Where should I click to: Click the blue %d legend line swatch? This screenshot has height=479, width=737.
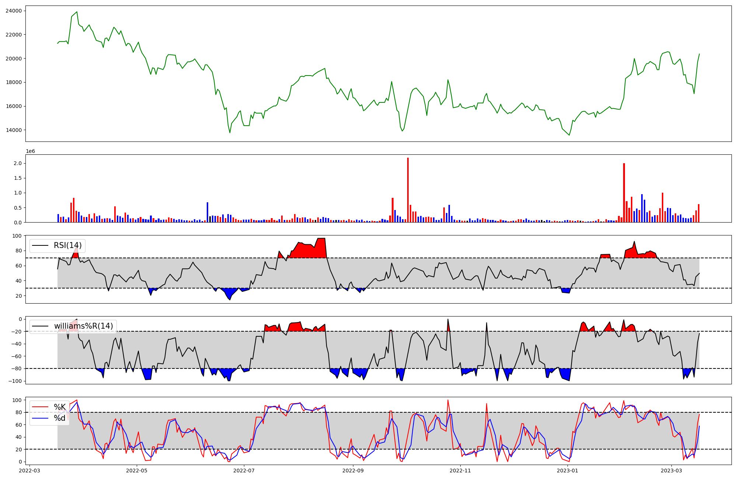tap(40, 418)
